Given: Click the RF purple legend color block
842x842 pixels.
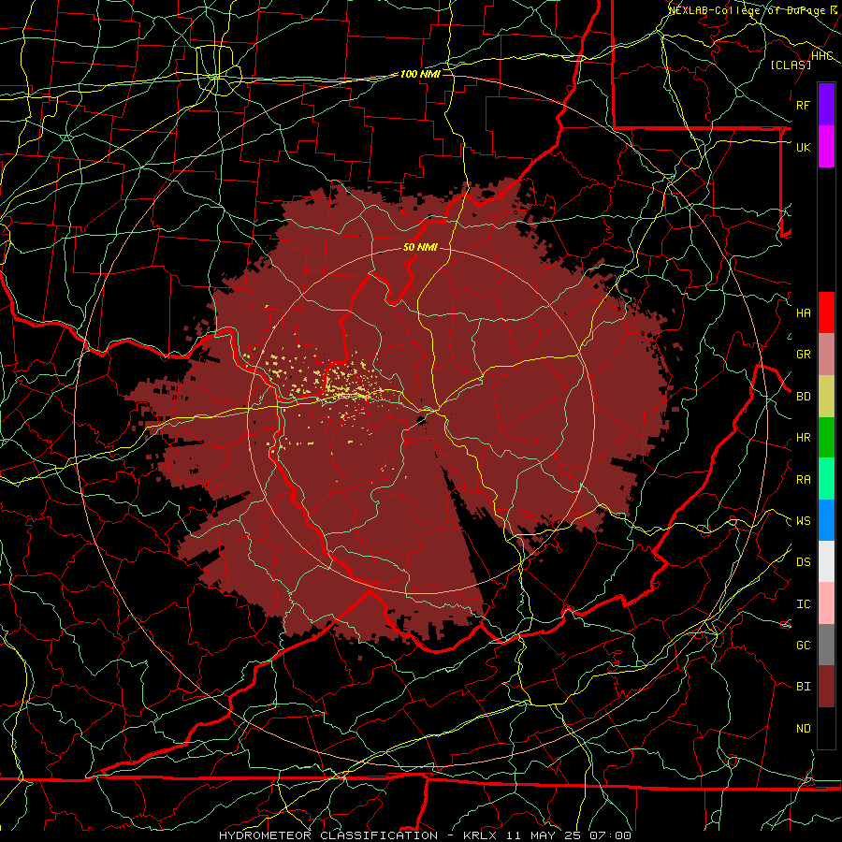Looking at the screenshot, I should [x=826, y=105].
